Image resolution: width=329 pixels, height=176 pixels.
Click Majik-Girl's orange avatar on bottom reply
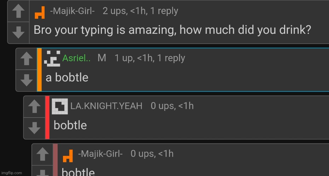click(68, 155)
